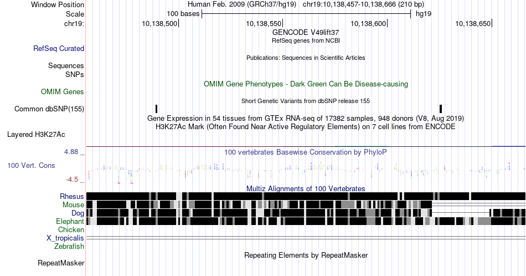Screen dimensions: 526x276
Task: Click the Elephant alignment block track
Action: (x=306, y=221)
